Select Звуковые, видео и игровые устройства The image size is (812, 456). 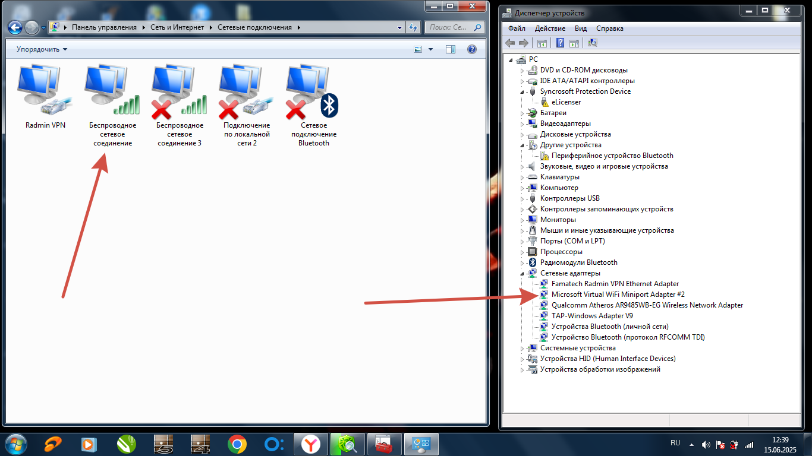tap(604, 166)
